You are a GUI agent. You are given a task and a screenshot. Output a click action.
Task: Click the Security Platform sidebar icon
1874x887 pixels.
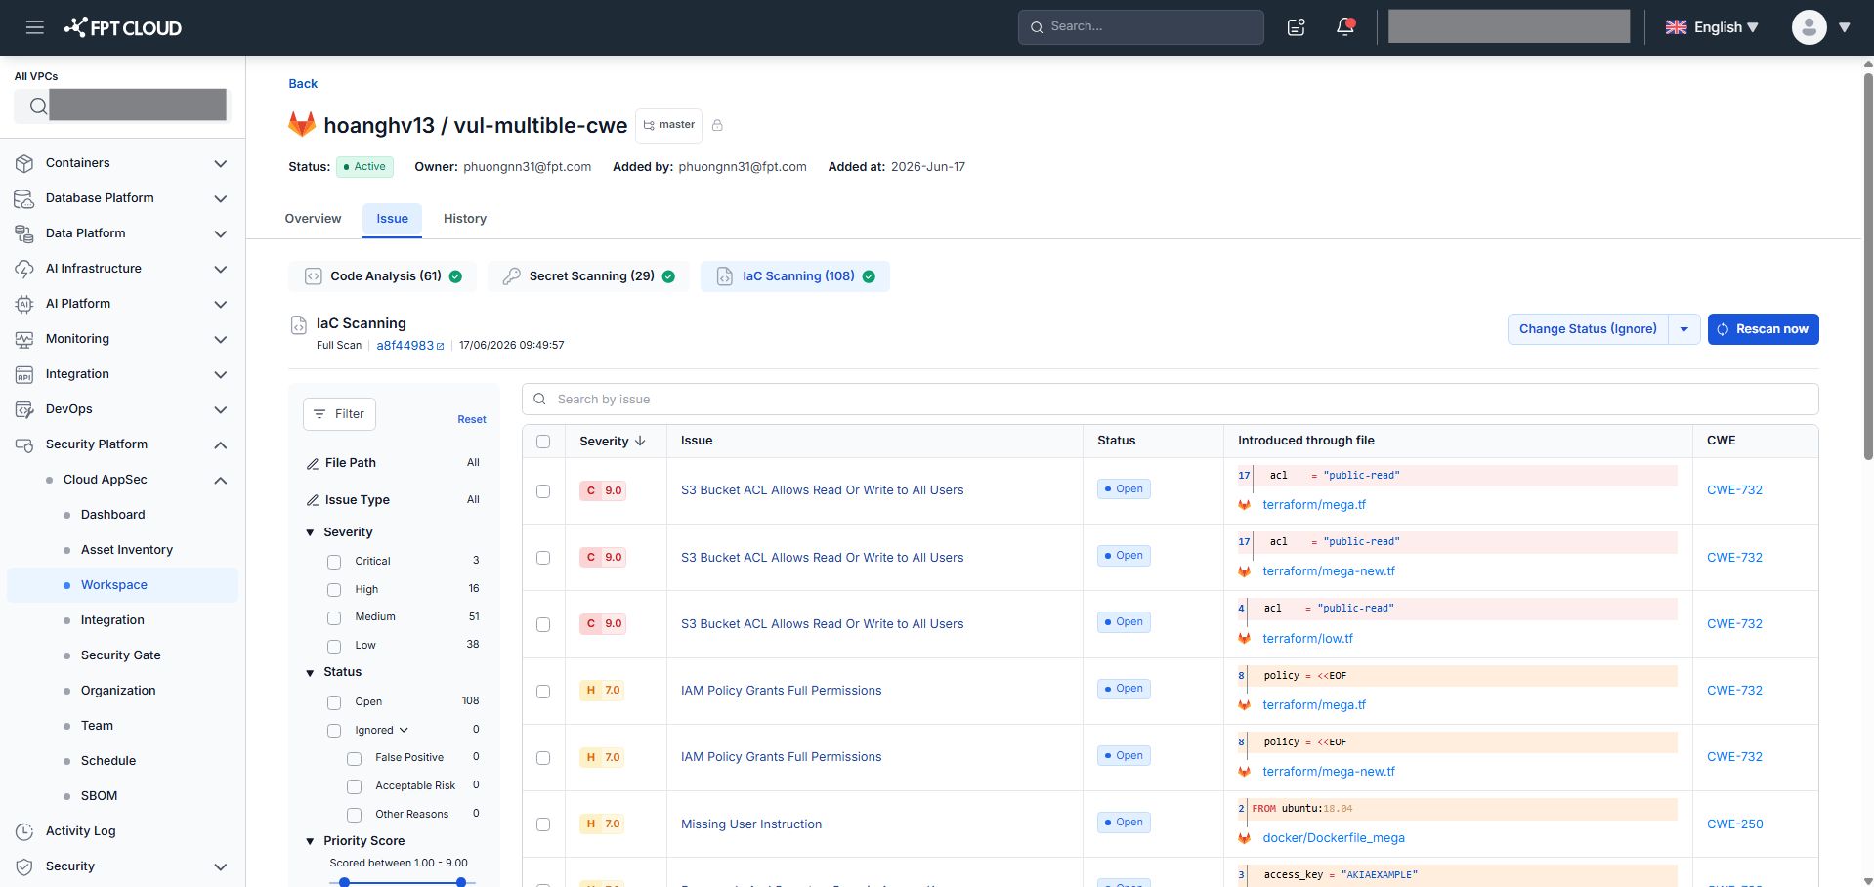[24, 444]
